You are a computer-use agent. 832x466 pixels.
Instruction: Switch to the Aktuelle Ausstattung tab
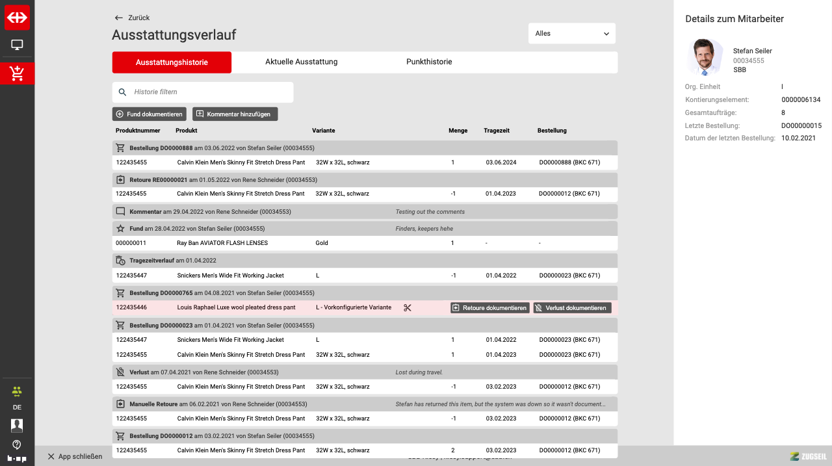pos(301,62)
